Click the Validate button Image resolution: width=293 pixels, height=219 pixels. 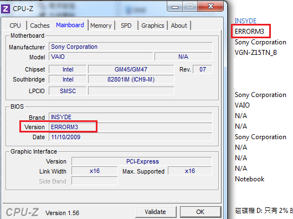point(156,212)
